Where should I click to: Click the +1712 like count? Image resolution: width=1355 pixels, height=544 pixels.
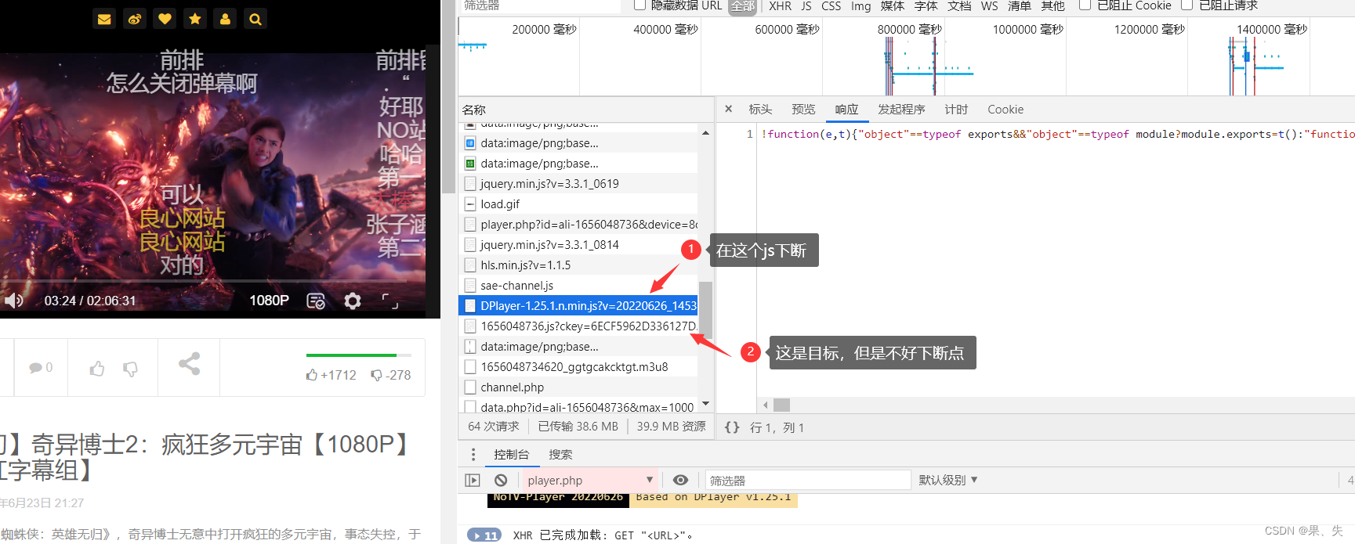tap(332, 375)
